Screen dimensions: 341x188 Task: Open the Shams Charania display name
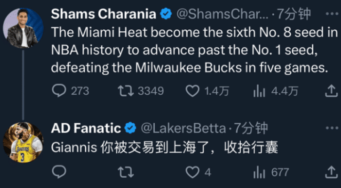103,14
